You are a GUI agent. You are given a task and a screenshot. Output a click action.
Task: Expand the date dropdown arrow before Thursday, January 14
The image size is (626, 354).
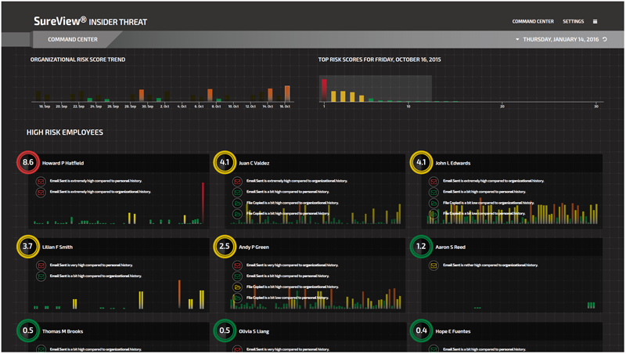(x=517, y=40)
